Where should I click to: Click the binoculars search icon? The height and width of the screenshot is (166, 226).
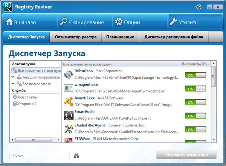77,155
